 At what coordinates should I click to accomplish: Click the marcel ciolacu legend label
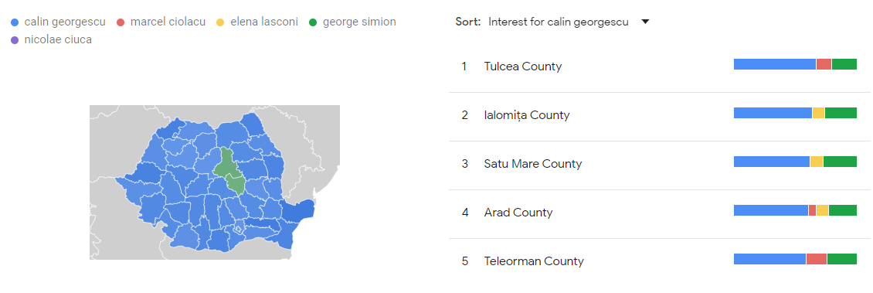coord(168,22)
